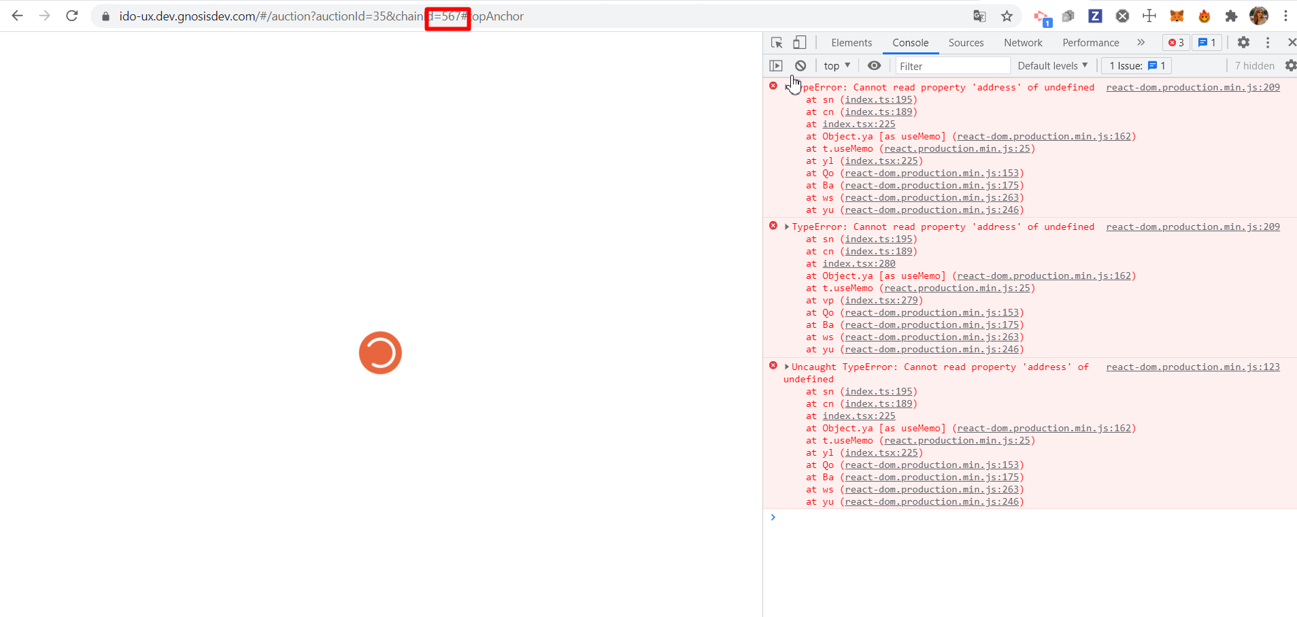Toggle the device toolbar
Image resolution: width=1297 pixels, height=617 pixels.
pos(800,42)
